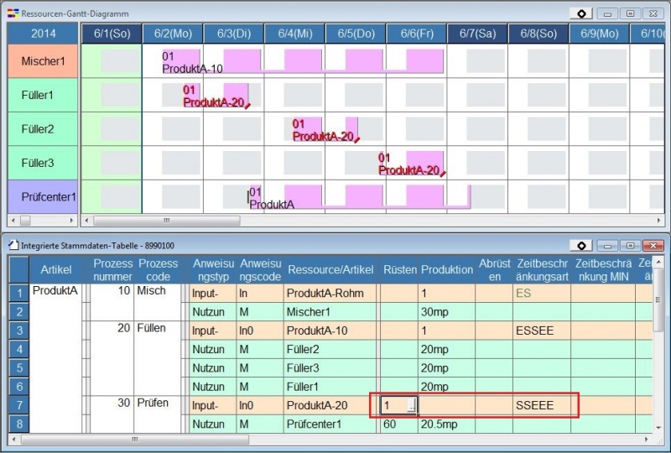The image size is (671, 453).
Task: Click the Rüsten input field in row 7
Action: 393,406
